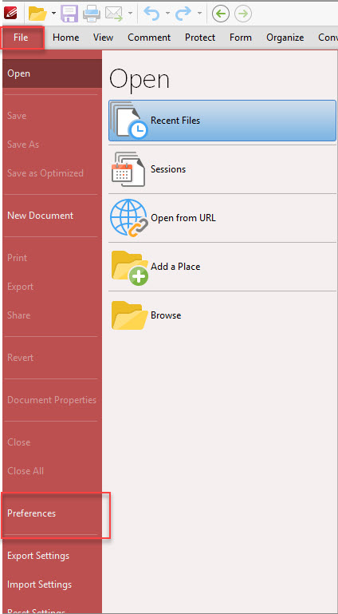This screenshot has height=614, width=338.
Task: Select Open from URL option
Action: (222, 218)
